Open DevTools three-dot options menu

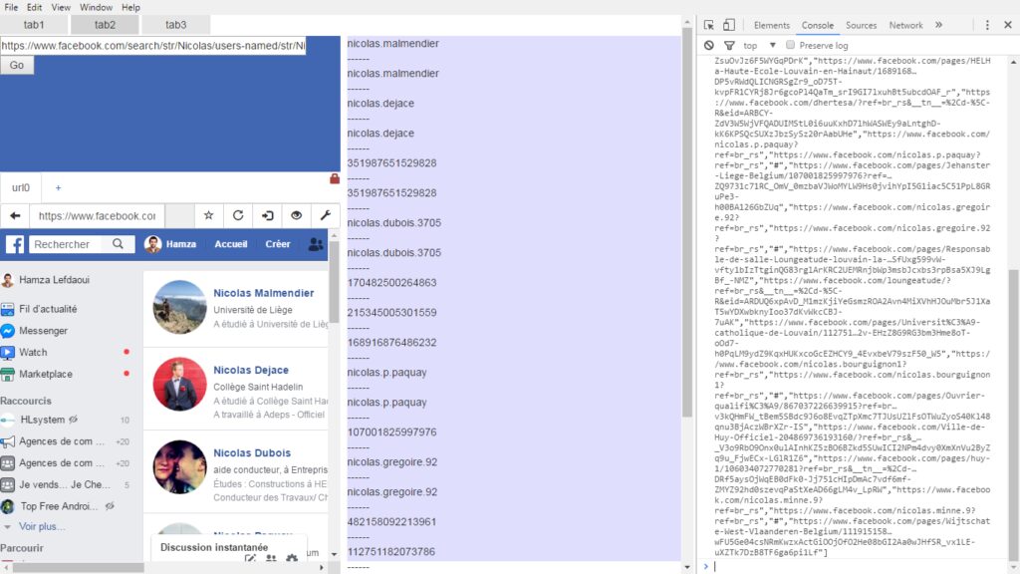coord(987,25)
